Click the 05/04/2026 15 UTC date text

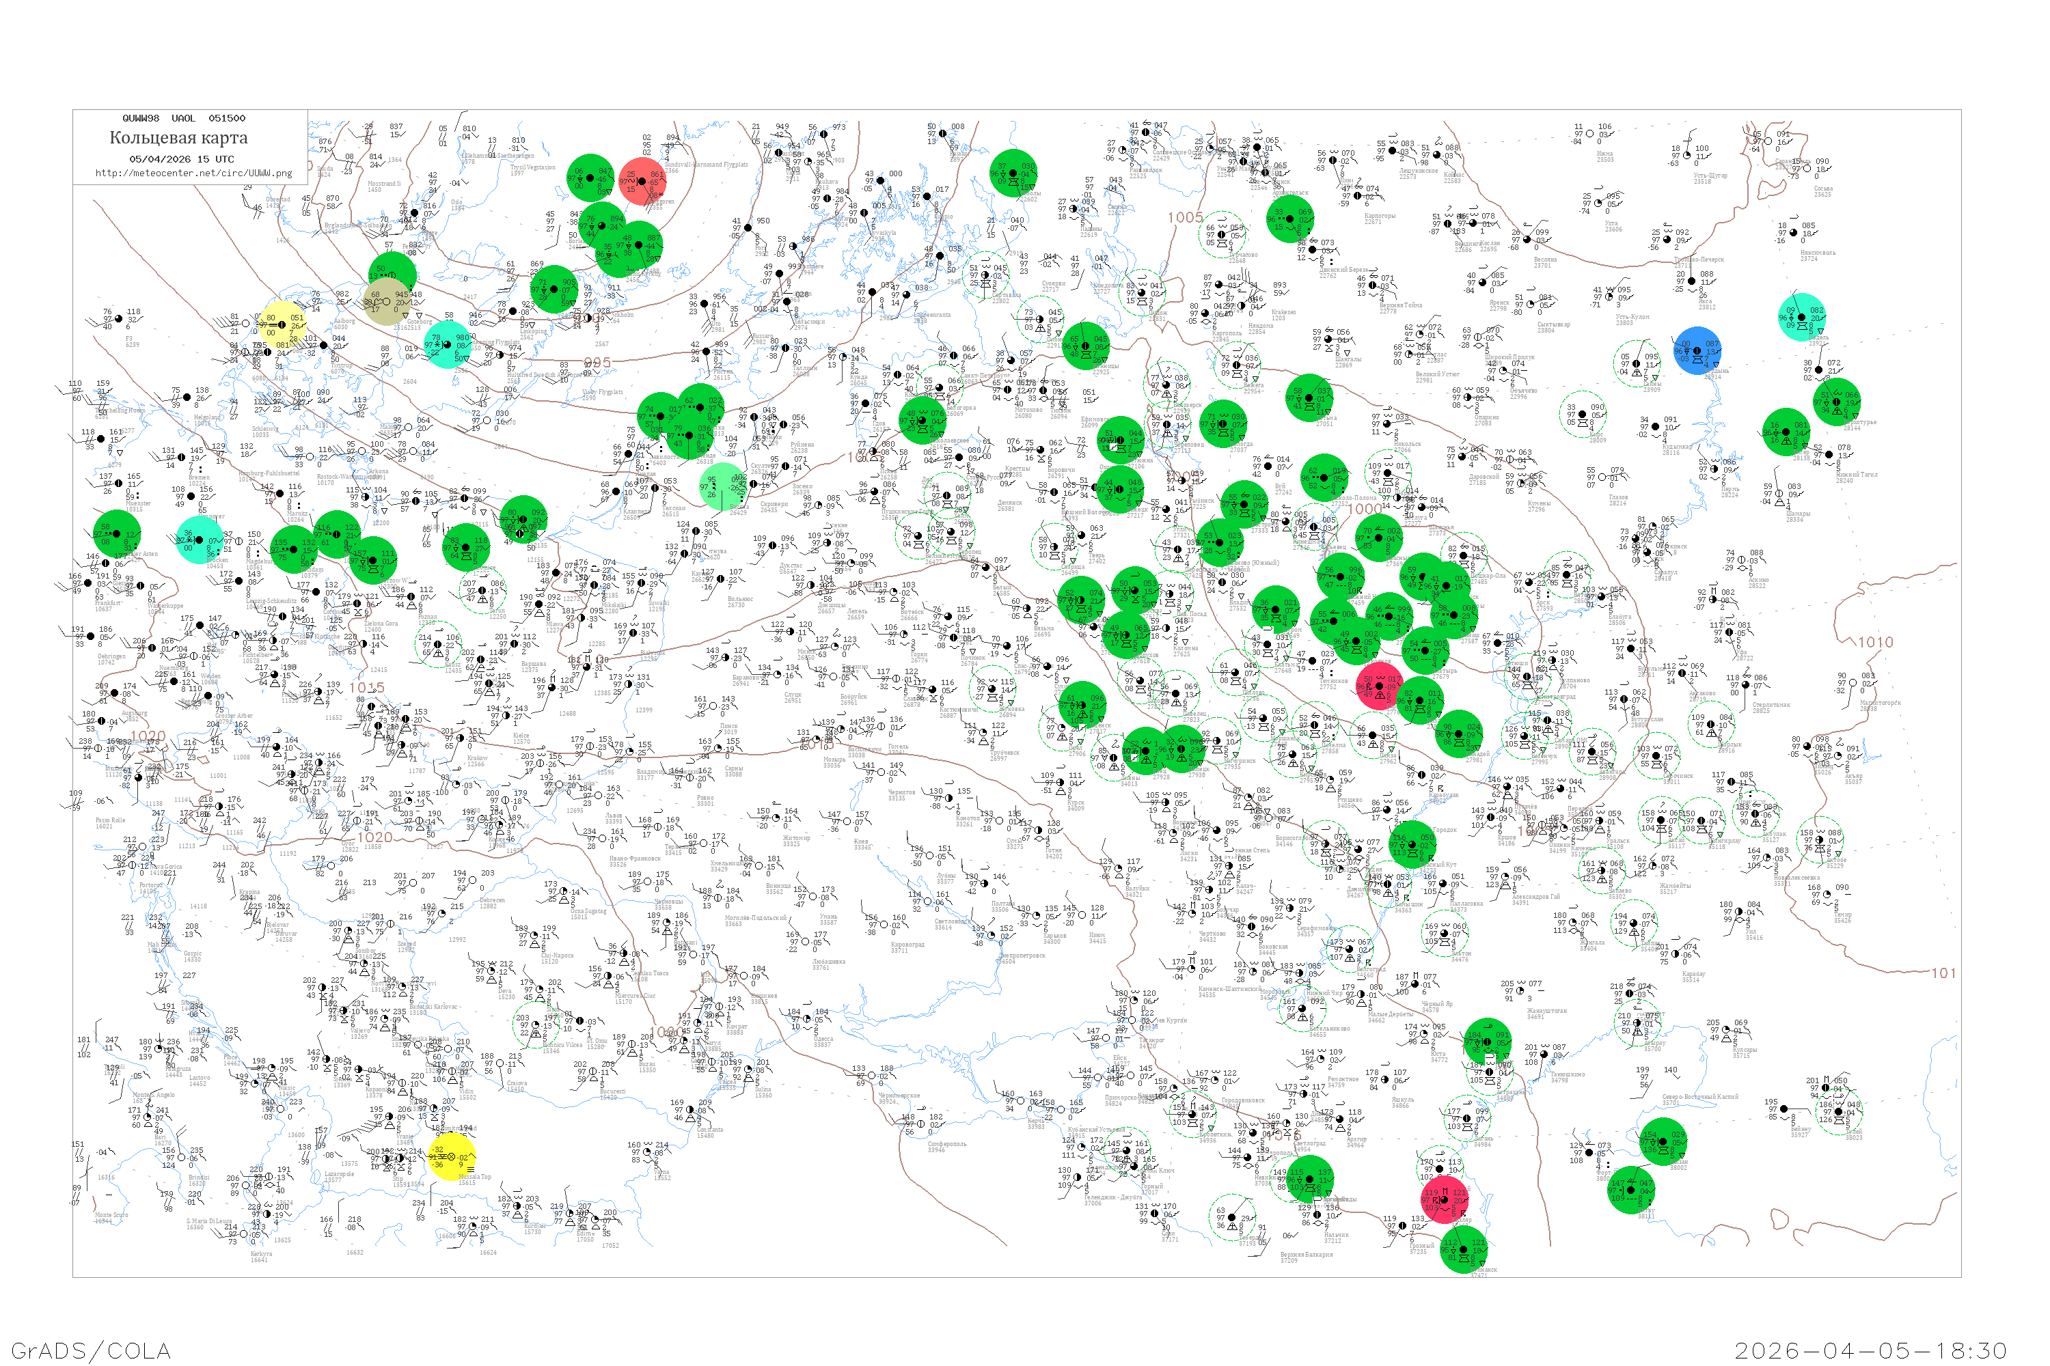(181, 159)
